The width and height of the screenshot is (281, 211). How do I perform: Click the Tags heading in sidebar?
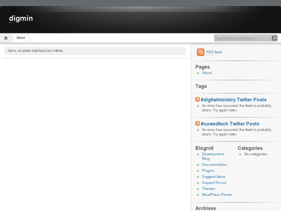point(201,86)
